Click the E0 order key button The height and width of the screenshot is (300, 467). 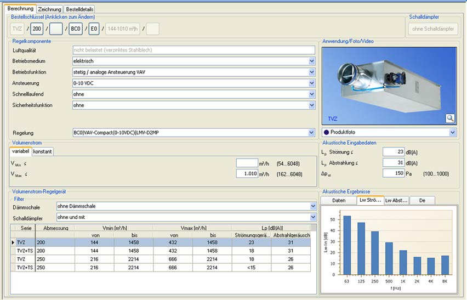tap(94, 29)
